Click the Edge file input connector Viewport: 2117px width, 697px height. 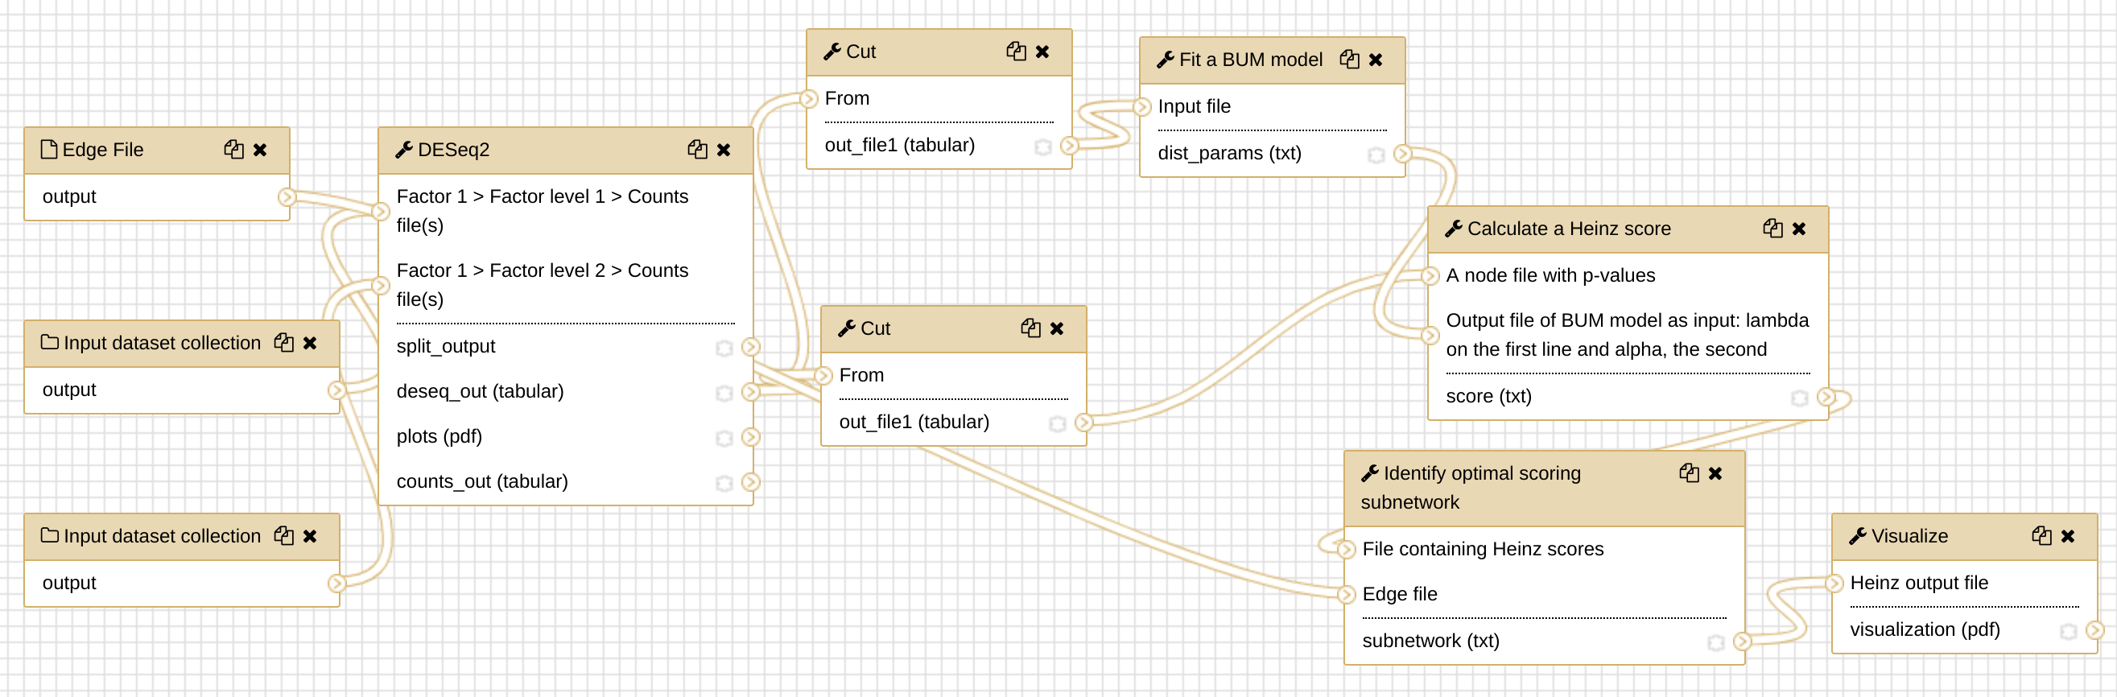coord(1346,594)
